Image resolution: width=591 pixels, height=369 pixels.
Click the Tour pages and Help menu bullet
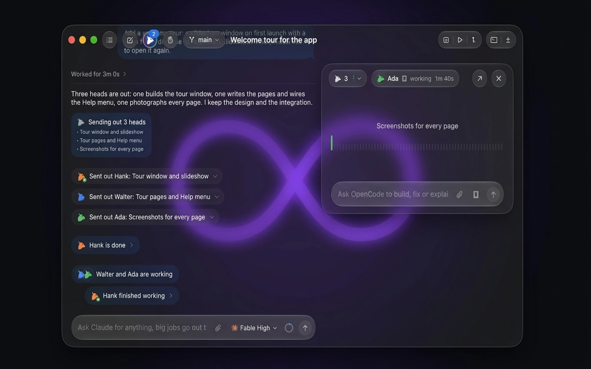[110, 141]
